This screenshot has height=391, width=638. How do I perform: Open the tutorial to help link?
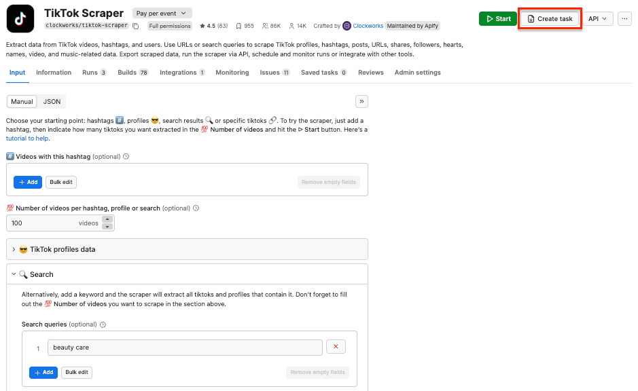(26, 138)
